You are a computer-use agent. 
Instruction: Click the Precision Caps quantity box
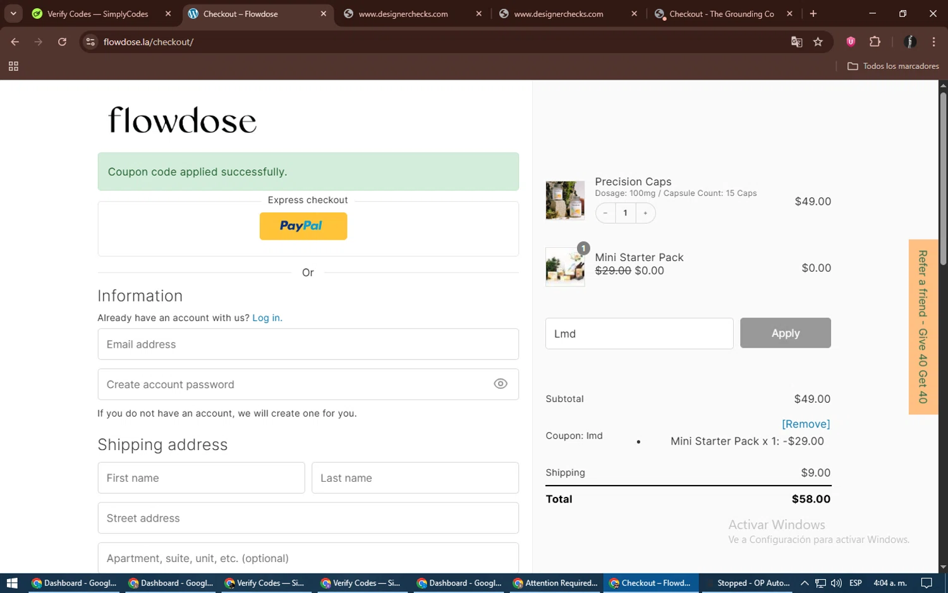[626, 213]
